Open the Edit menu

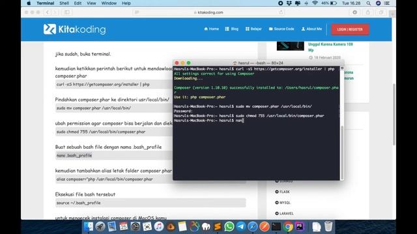coord(78,3)
